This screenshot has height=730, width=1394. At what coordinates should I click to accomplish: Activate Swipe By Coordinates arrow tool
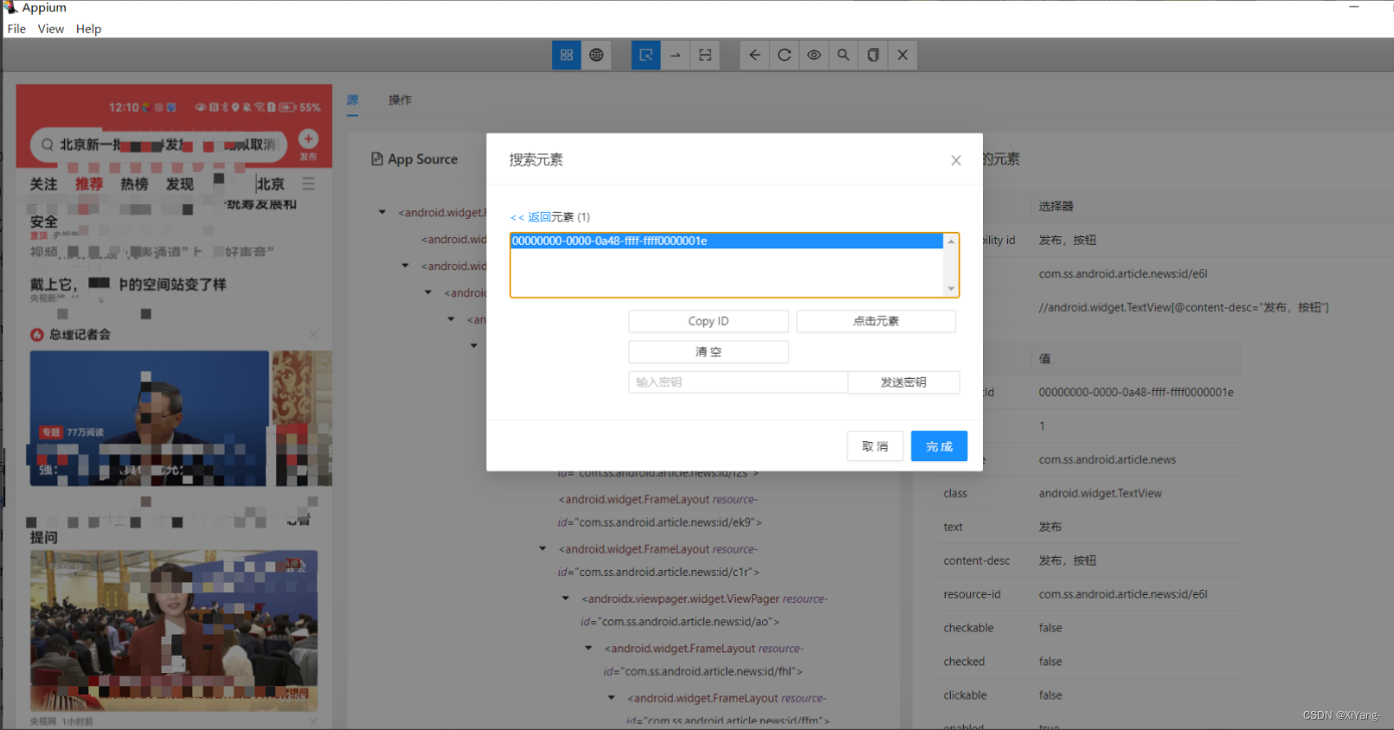(x=676, y=55)
